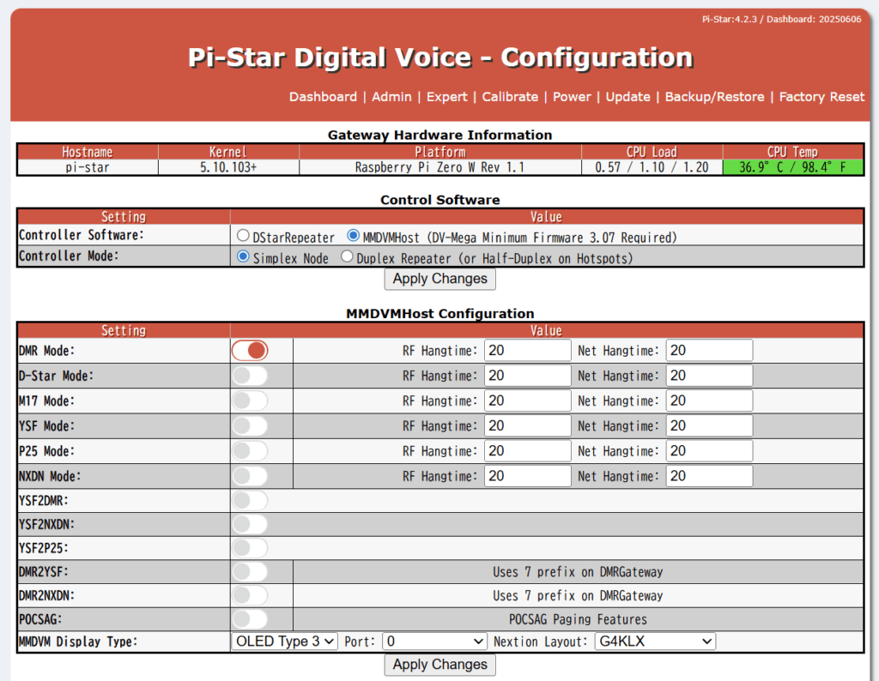Click P25 Mode Net Hangtime field
The width and height of the screenshot is (879, 681).
pos(709,451)
